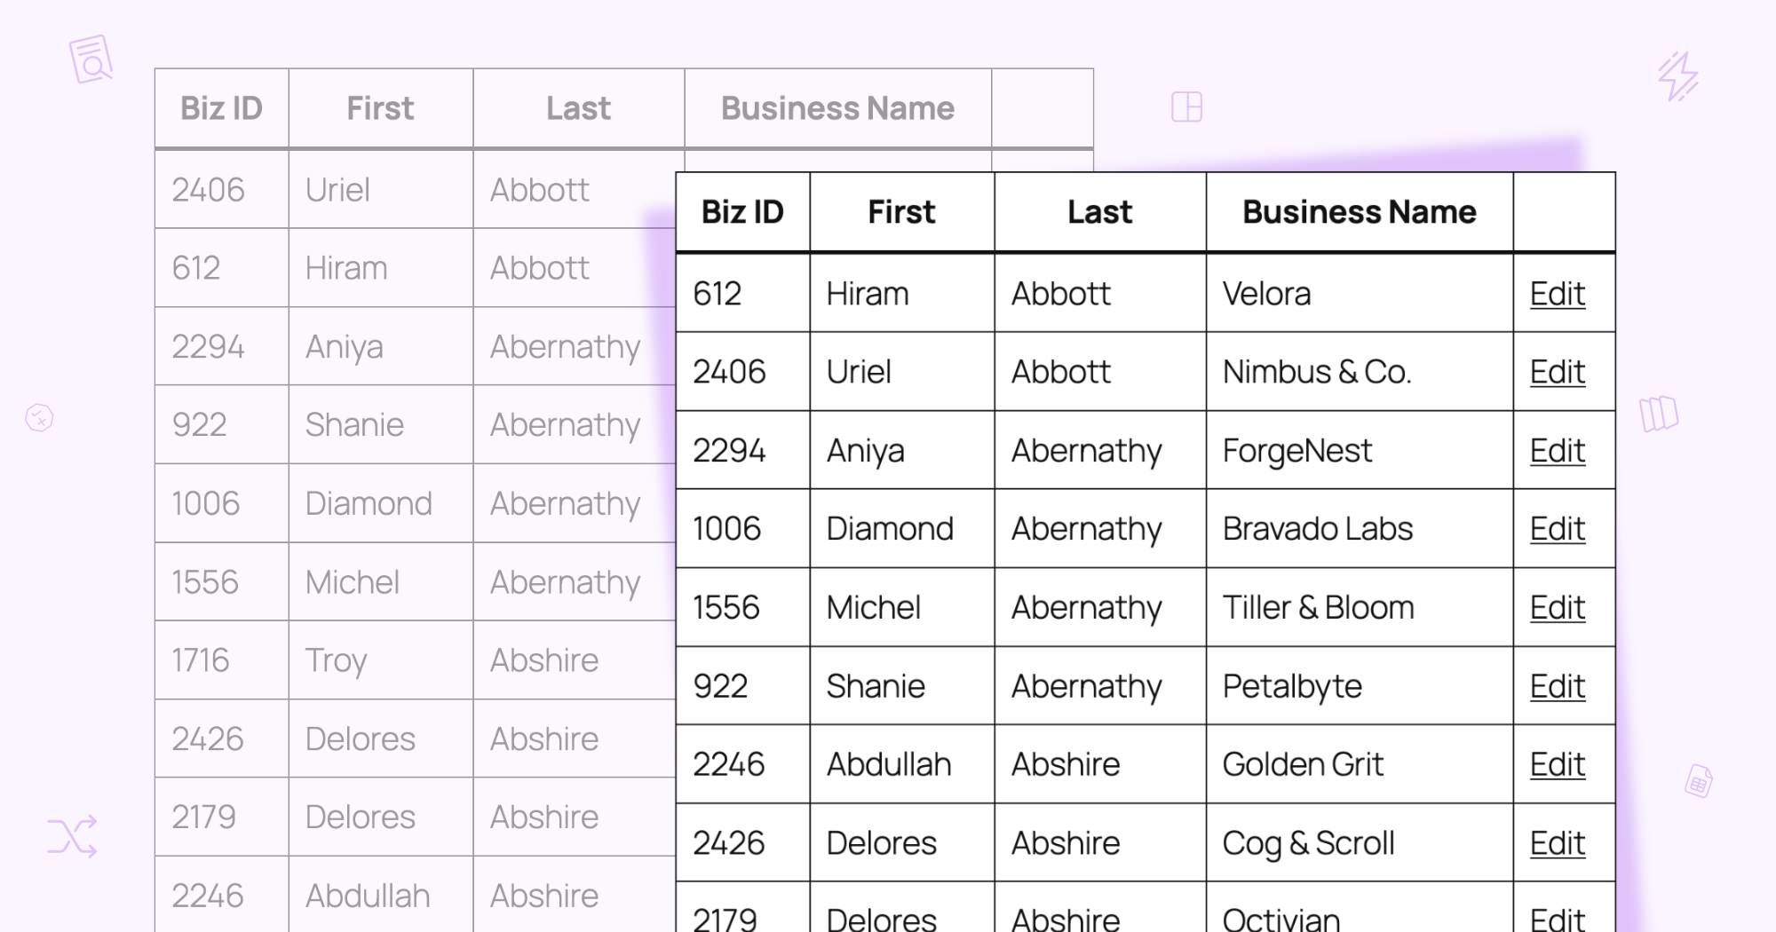
Task: Click the hexagon badge icon on left
Action: (39, 417)
